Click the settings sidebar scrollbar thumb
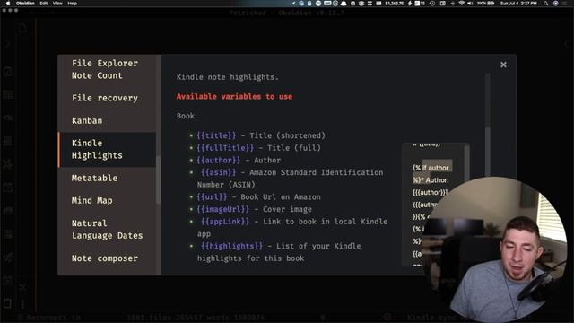Screen dimensions: 574x323 click(x=158, y=179)
